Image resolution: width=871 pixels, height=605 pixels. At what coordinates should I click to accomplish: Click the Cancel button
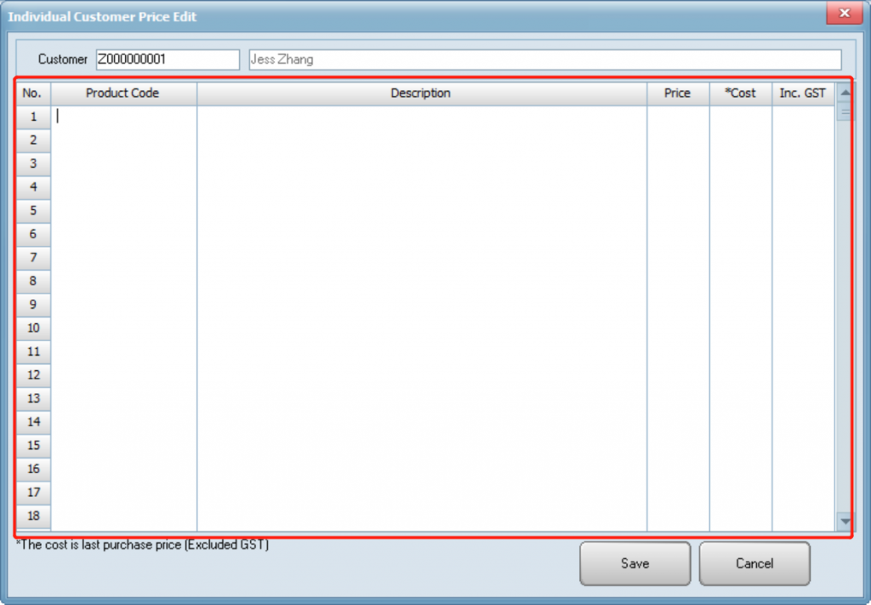pos(754,563)
